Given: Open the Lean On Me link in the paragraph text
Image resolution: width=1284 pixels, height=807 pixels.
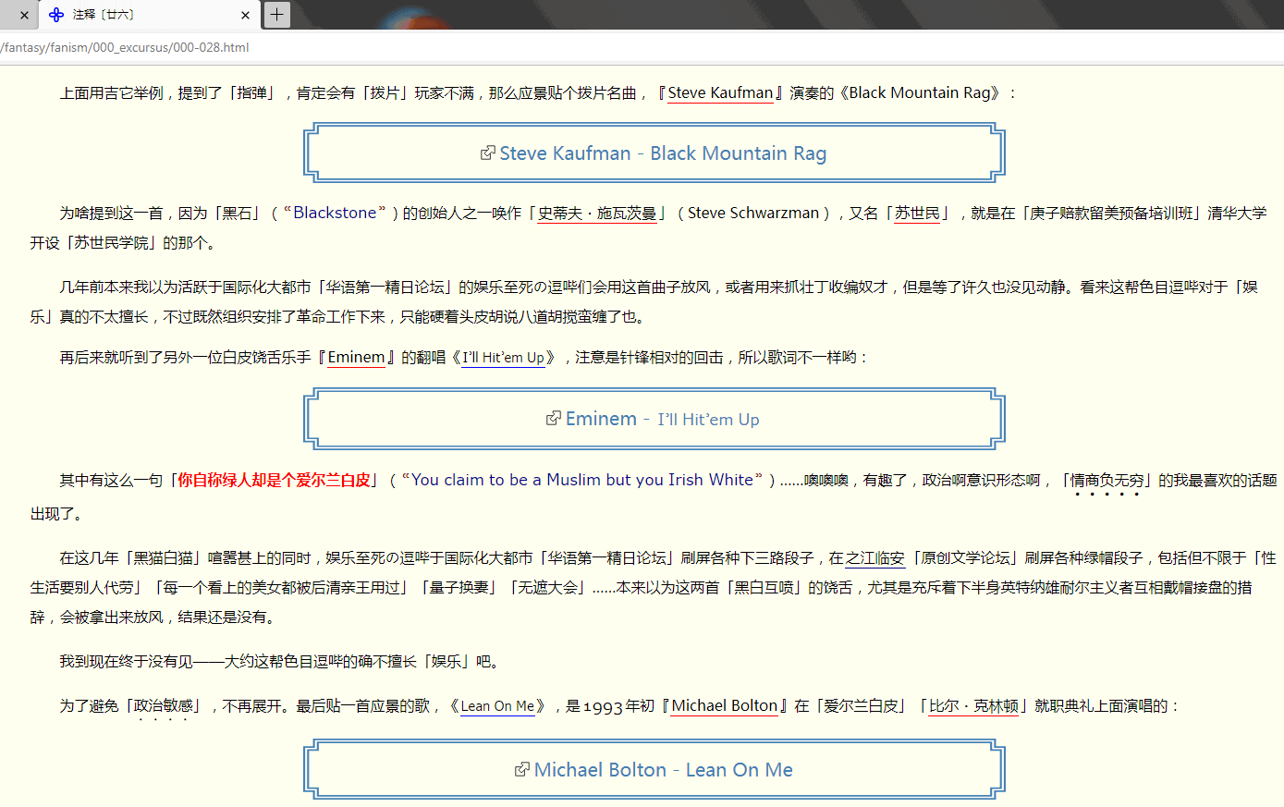Looking at the screenshot, I should 497,706.
